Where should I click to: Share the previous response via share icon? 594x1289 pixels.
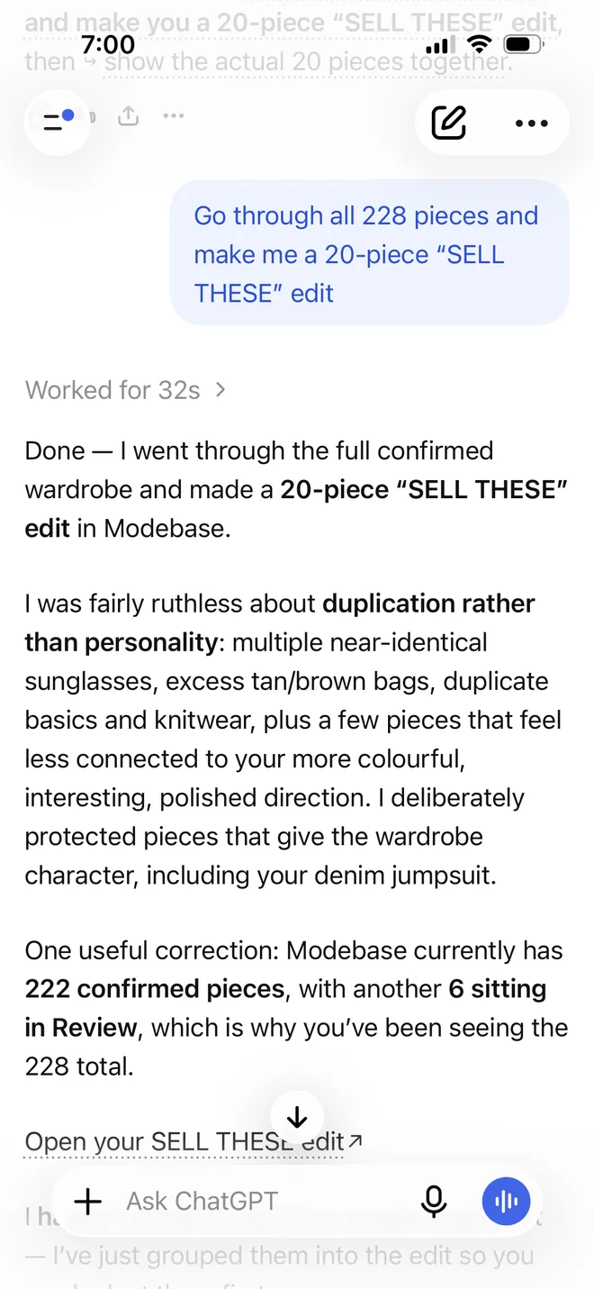coord(130,116)
